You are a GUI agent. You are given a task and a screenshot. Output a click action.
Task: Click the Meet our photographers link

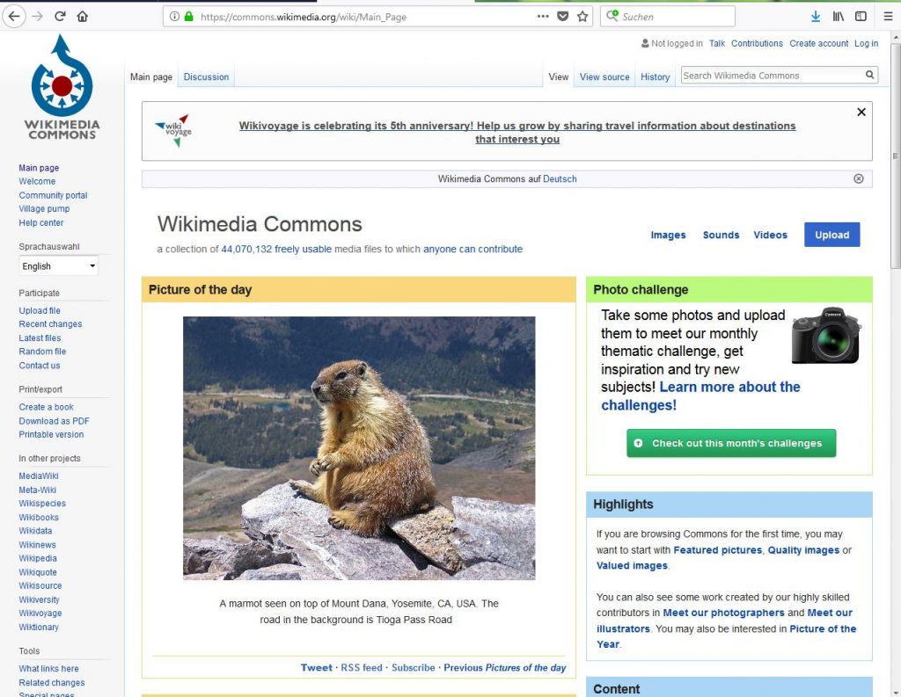click(x=723, y=613)
